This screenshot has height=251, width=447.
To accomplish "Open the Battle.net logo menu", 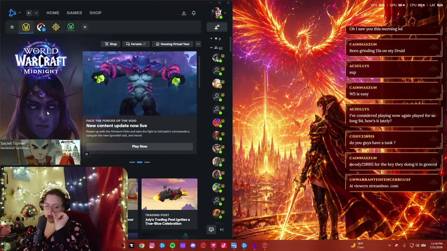I will pos(14,13).
